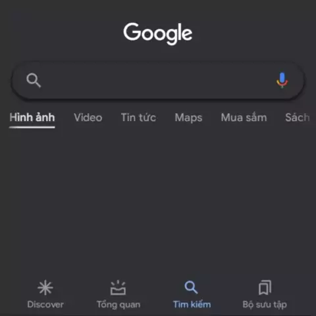Tap the blue Tìm kiếm magnifier icon
Viewport: 316px width, 316px height.
pyautogui.click(x=191, y=287)
